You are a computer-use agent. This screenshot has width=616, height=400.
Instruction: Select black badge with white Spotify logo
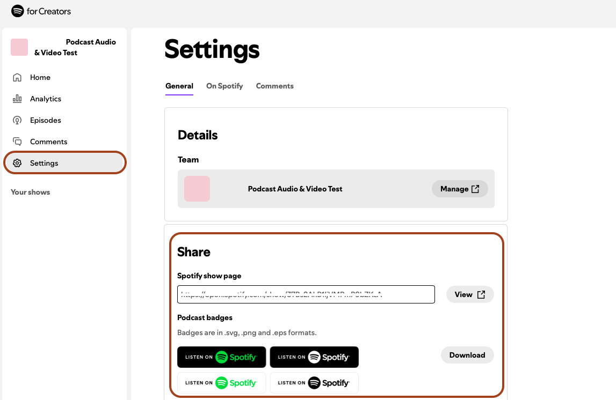click(x=314, y=357)
